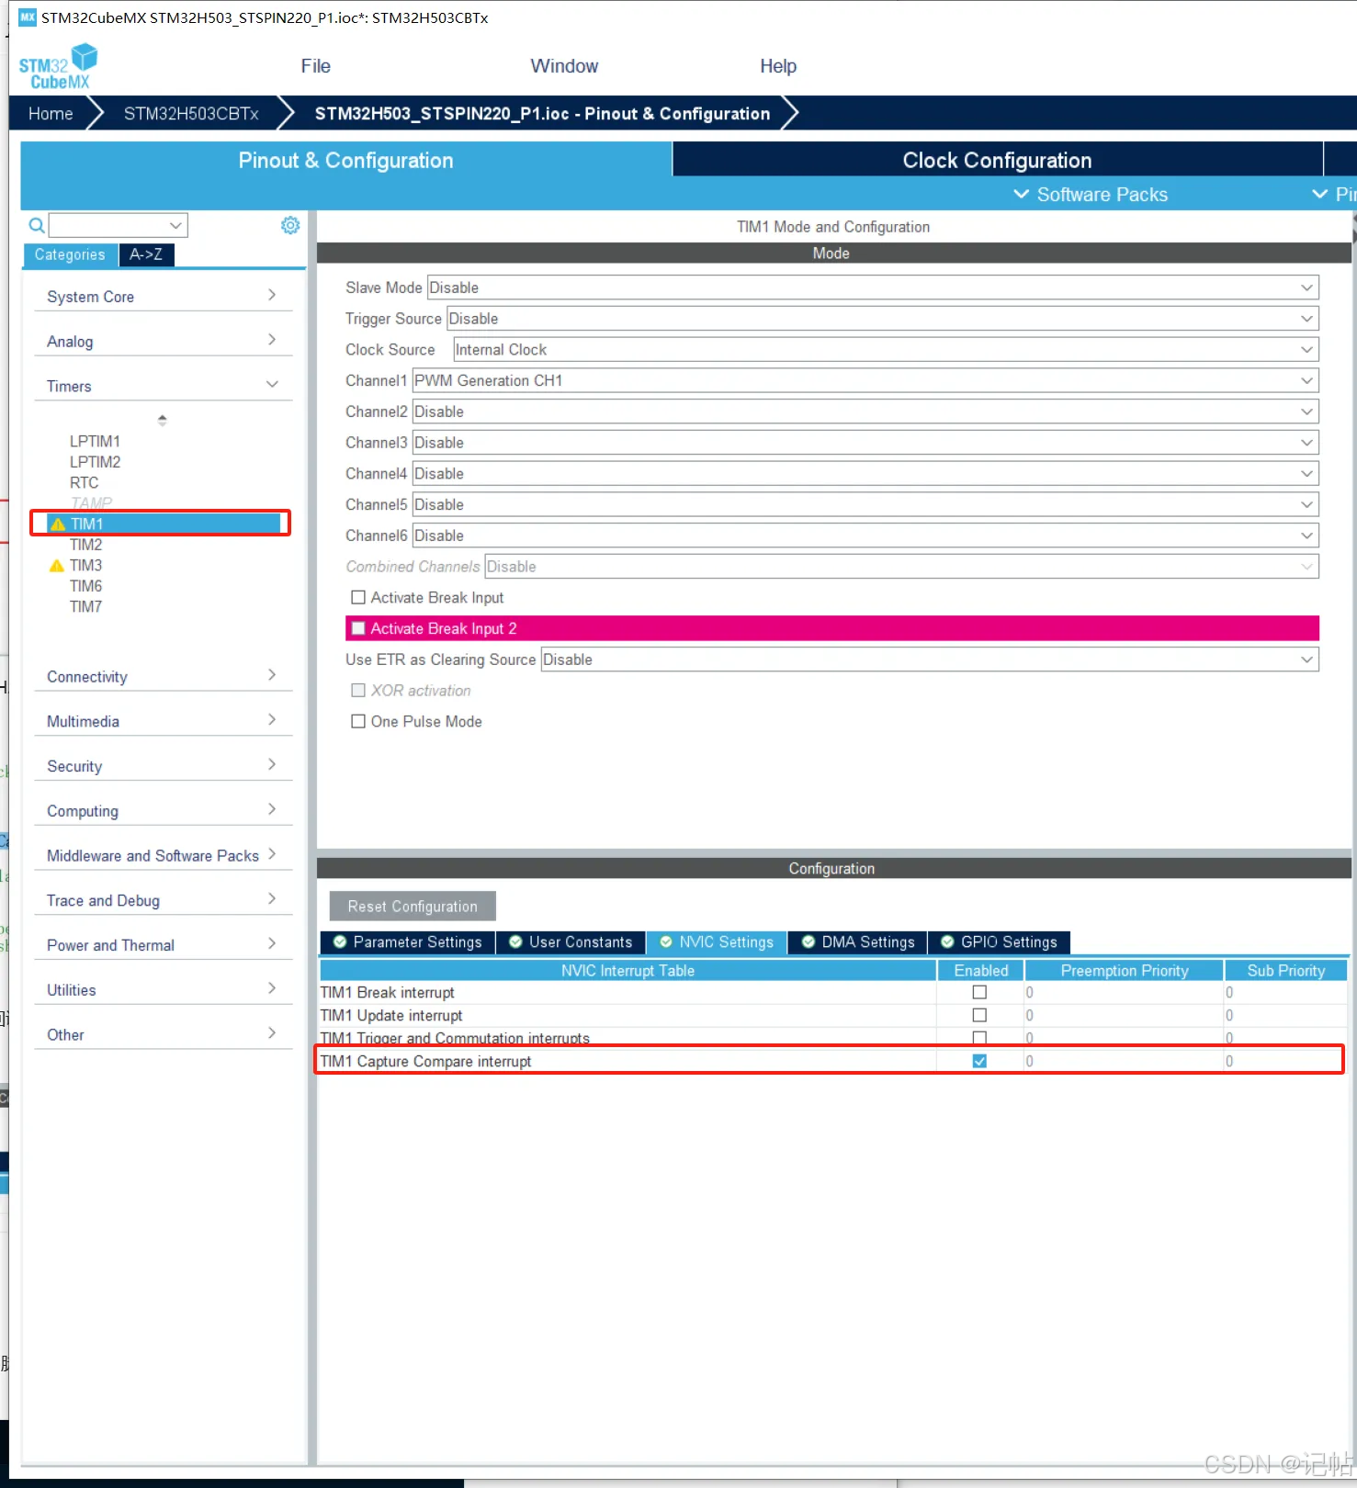Image resolution: width=1357 pixels, height=1488 pixels.
Task: Click the search magnifier icon in sidebar
Action: point(37,225)
